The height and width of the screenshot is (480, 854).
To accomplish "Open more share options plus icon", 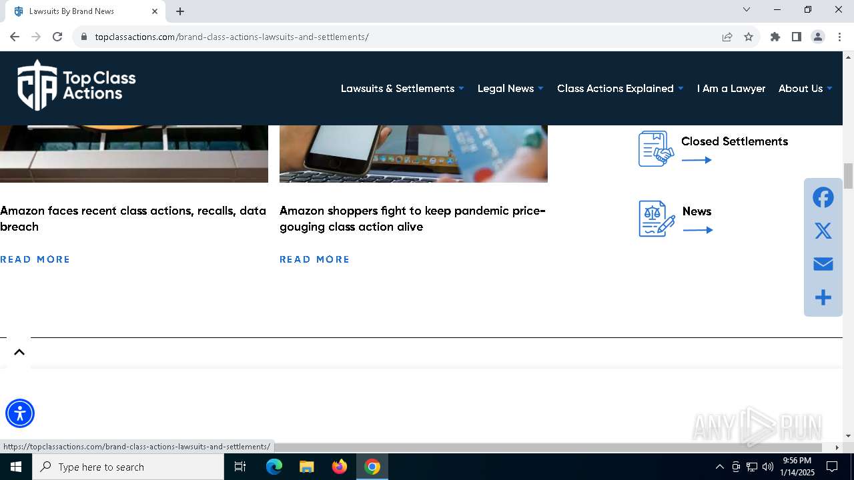I will 823,297.
